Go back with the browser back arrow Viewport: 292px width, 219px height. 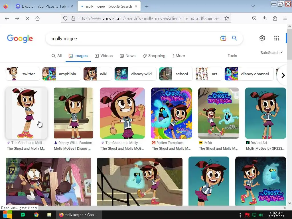(7, 19)
